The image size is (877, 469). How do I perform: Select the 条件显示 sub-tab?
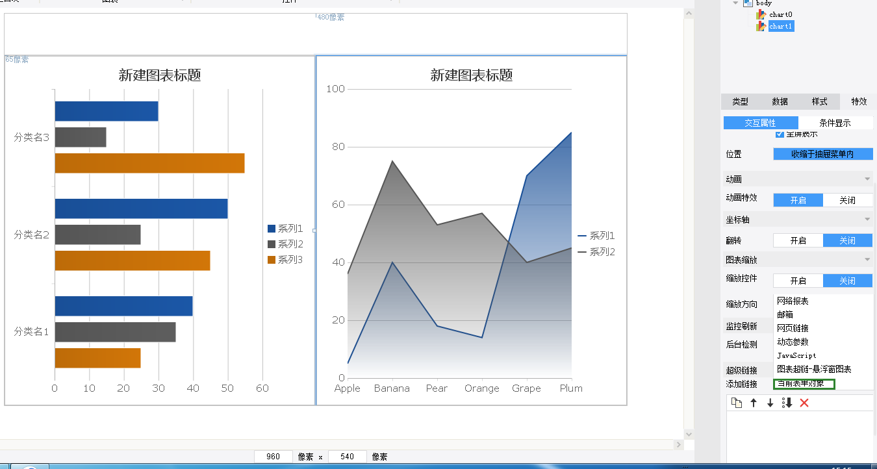pyautogui.click(x=835, y=123)
